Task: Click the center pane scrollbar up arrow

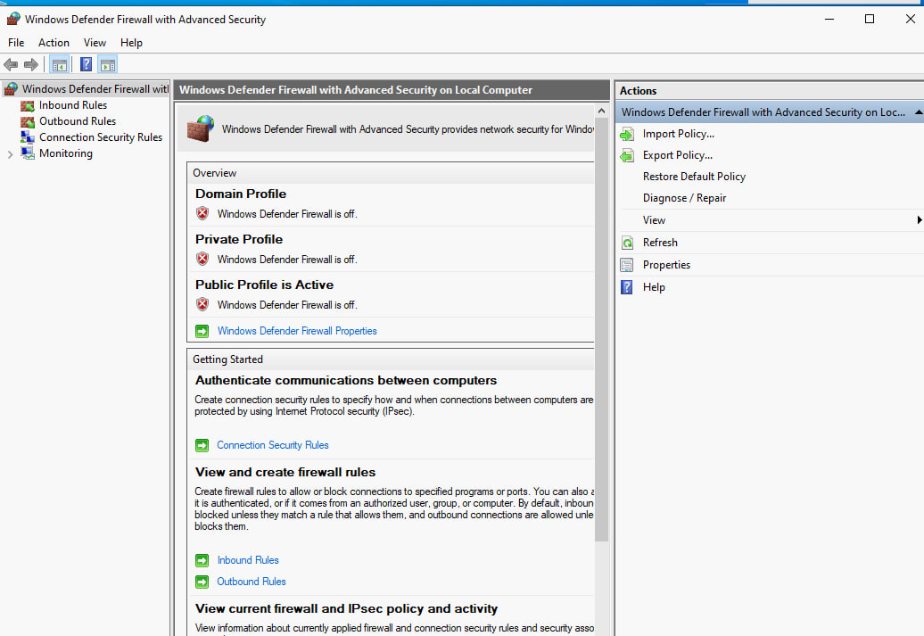Action: [x=601, y=111]
